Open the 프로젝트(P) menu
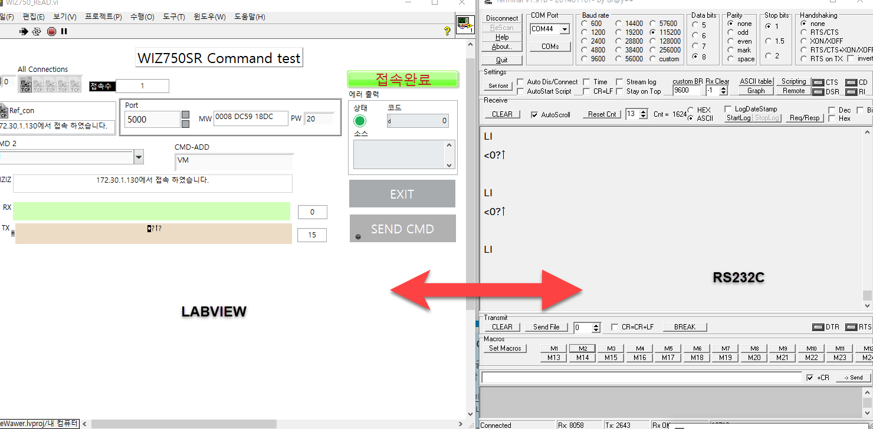The image size is (873, 429). [103, 16]
